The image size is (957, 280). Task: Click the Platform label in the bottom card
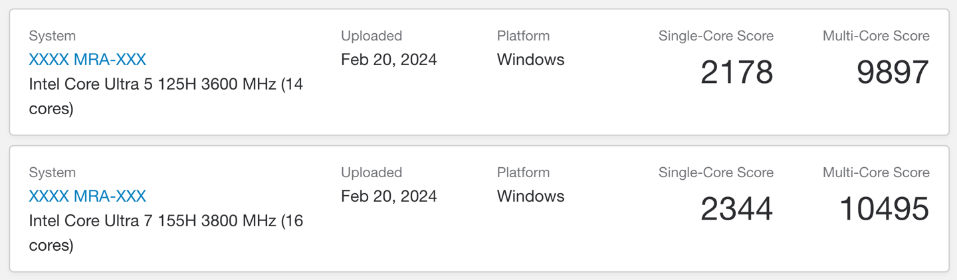pyautogui.click(x=523, y=173)
